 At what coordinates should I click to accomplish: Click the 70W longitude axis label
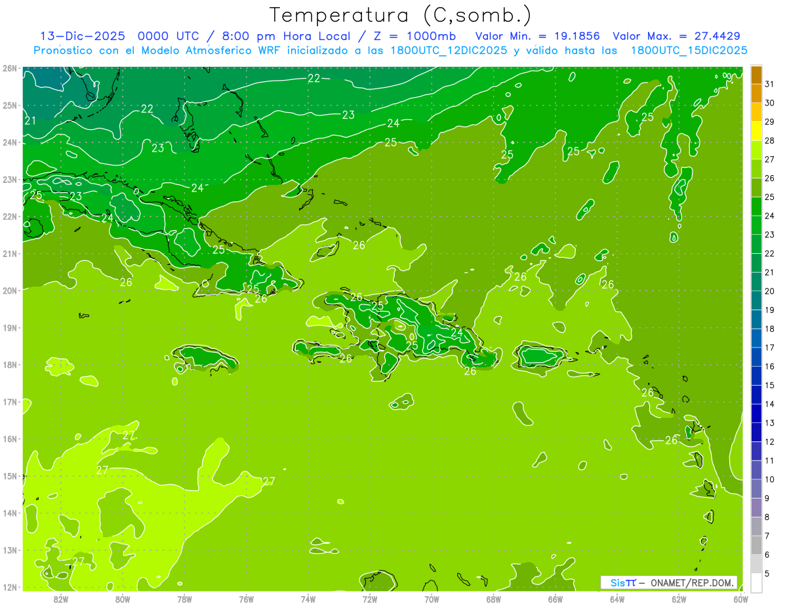click(x=432, y=599)
